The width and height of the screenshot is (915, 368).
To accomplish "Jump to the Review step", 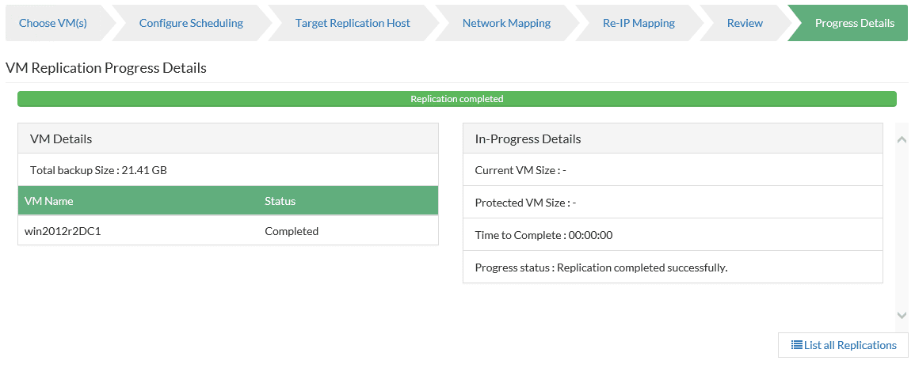I will pos(745,23).
